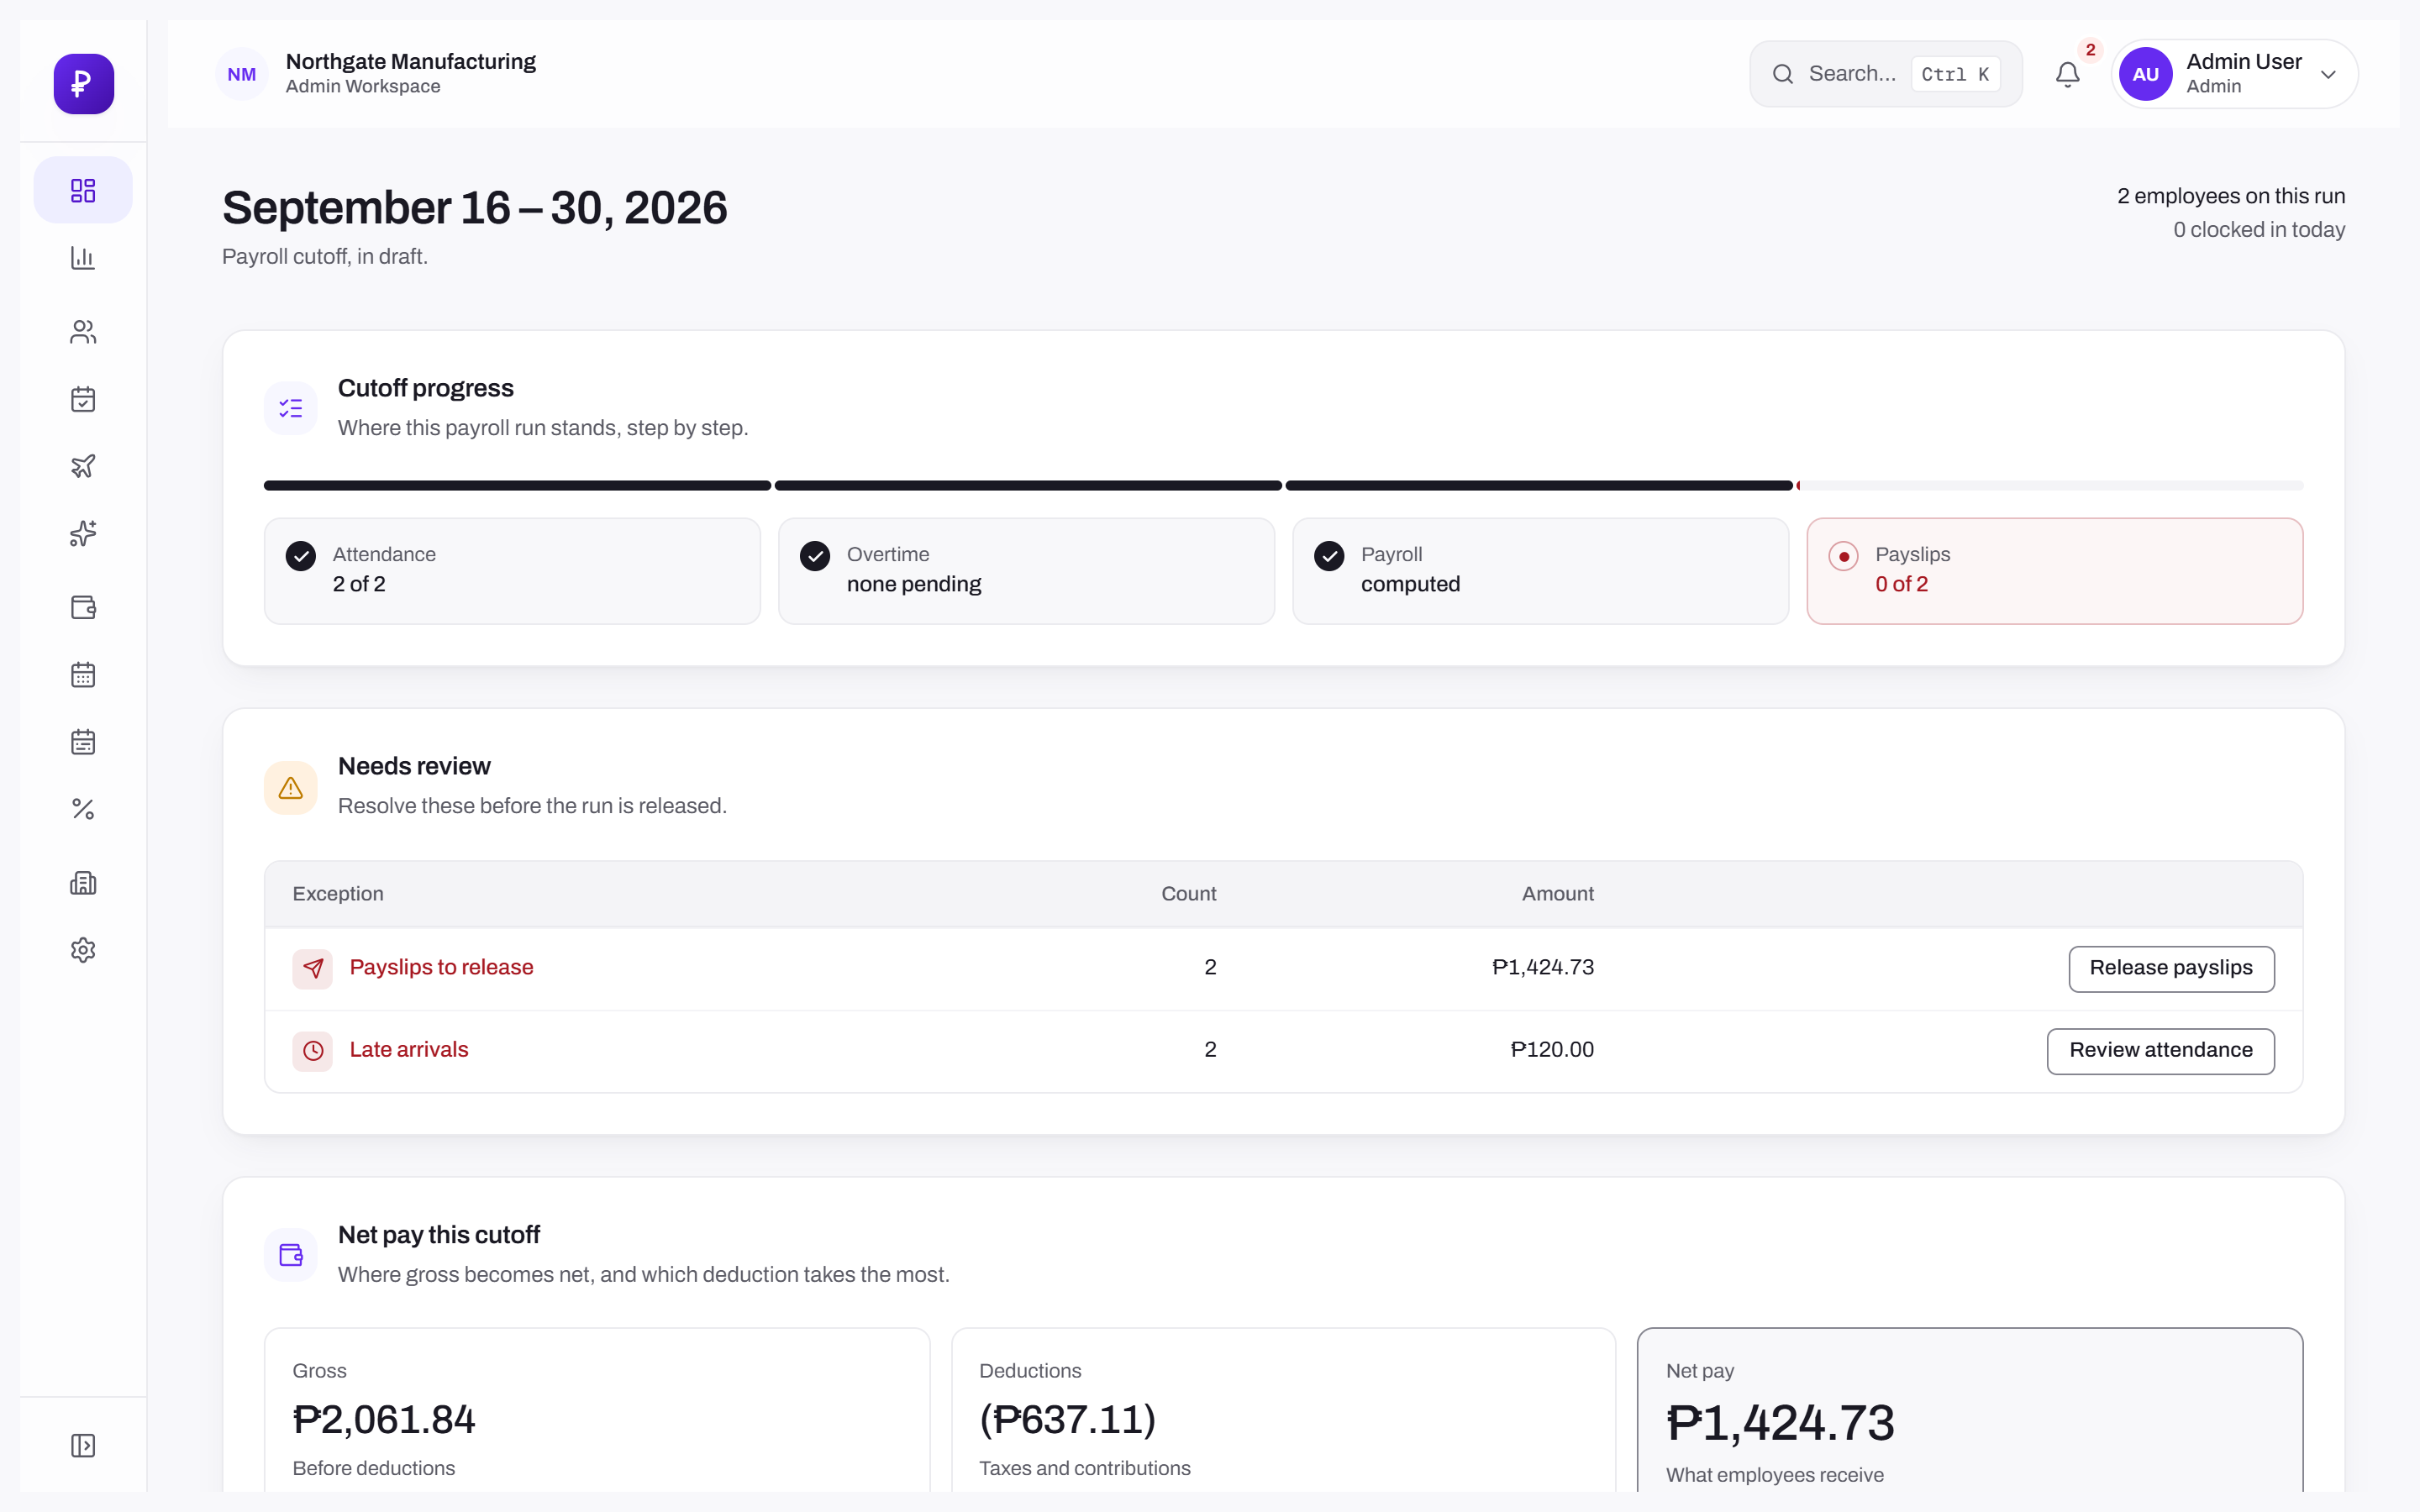2420x1512 pixels.
Task: Click the Count column header
Action: pyautogui.click(x=1188, y=894)
